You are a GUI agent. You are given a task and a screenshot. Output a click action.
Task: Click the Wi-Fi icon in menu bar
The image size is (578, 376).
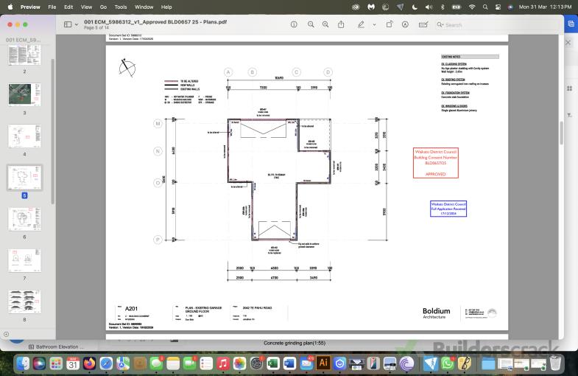[472, 7]
